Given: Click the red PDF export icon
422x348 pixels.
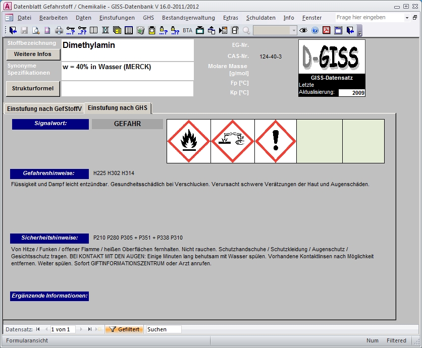Looking at the screenshot, I should pyautogui.click(x=327, y=30).
